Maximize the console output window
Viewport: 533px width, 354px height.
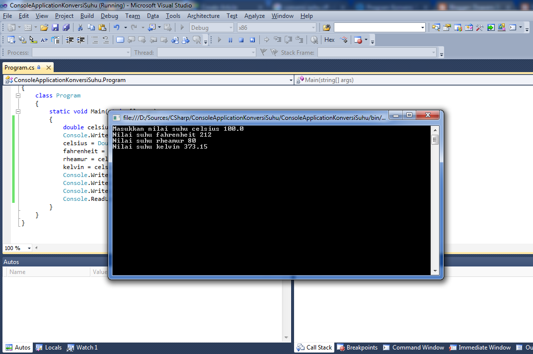tap(410, 115)
